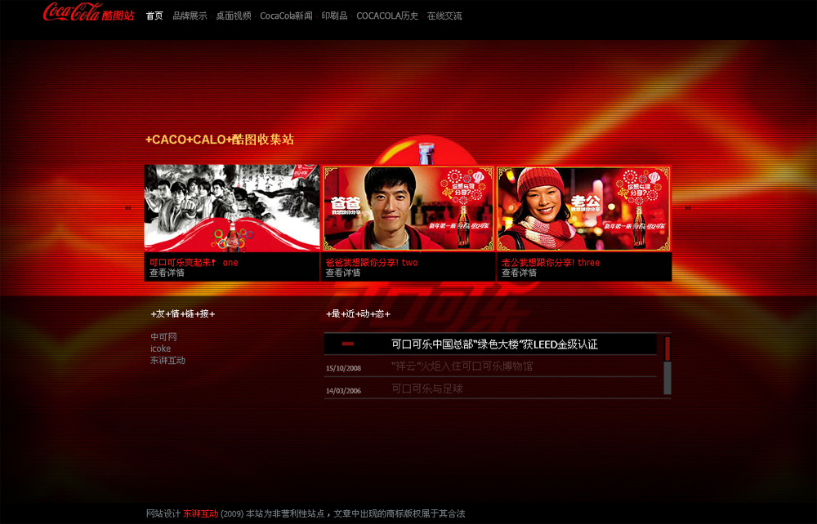817x524 pixels.
Task: Open the 首页 menu item
Action: click(154, 16)
